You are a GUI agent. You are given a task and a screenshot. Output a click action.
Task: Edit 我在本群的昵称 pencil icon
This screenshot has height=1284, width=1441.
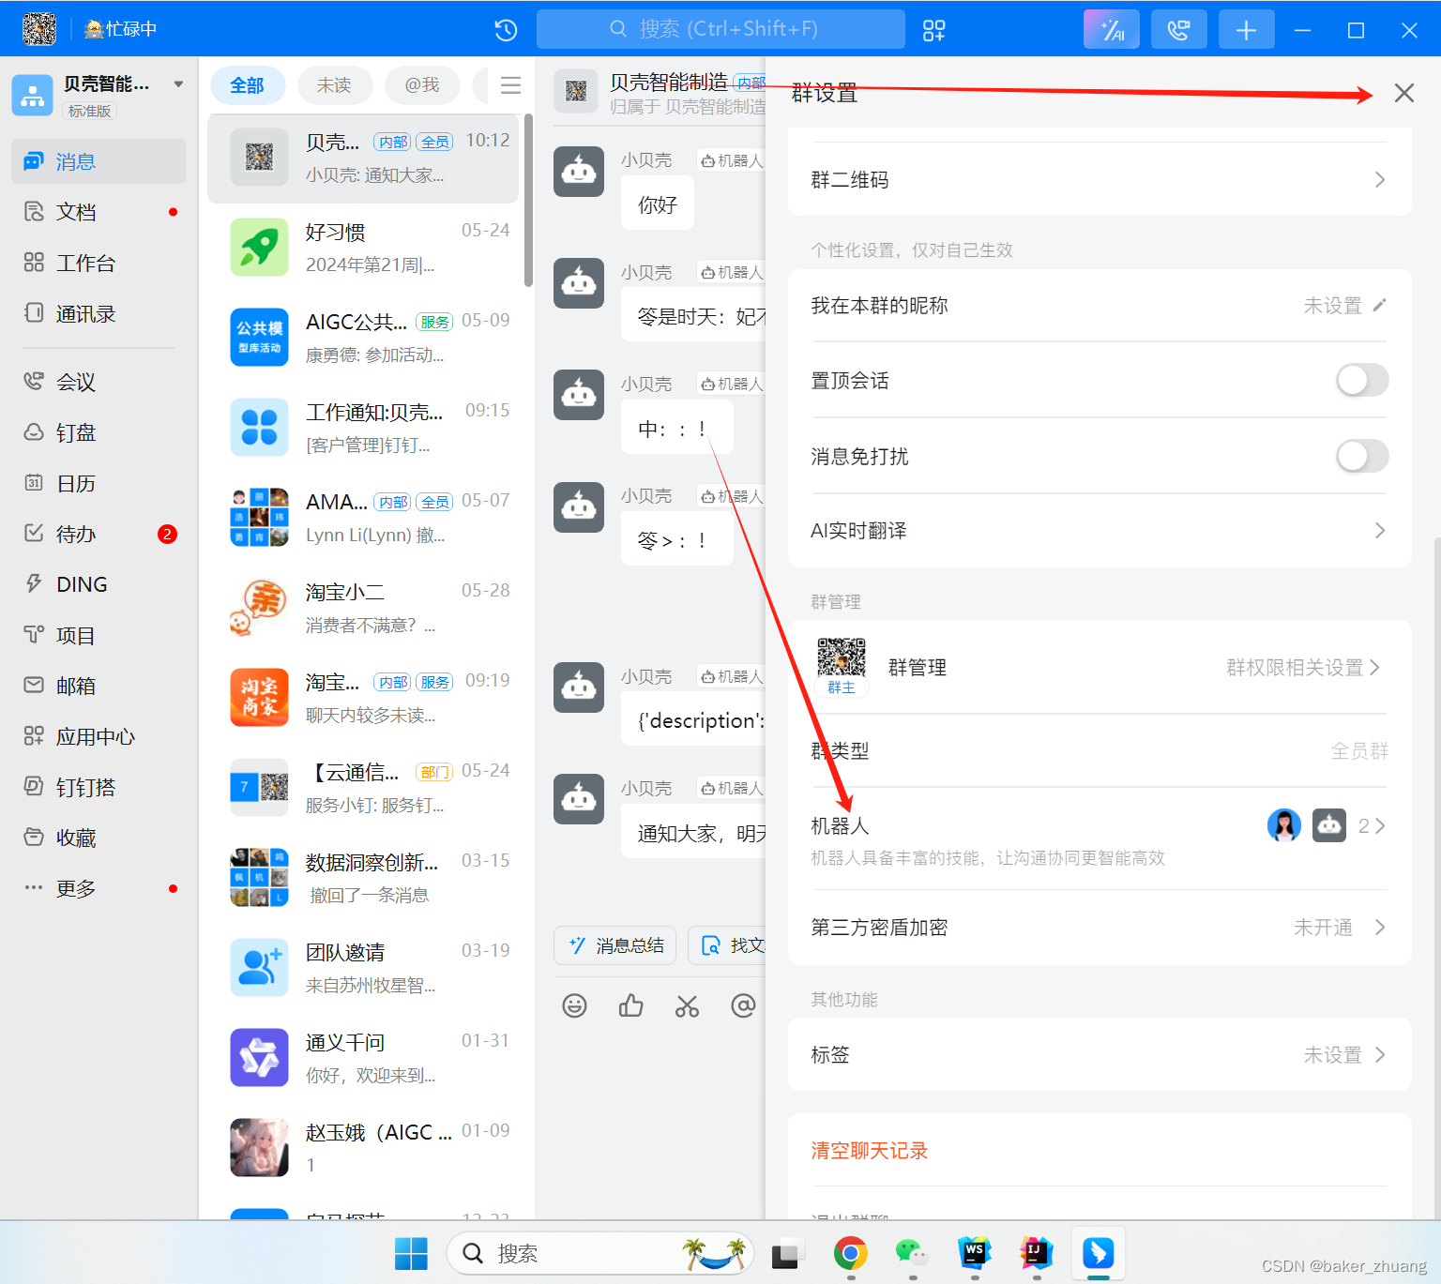pyautogui.click(x=1379, y=305)
